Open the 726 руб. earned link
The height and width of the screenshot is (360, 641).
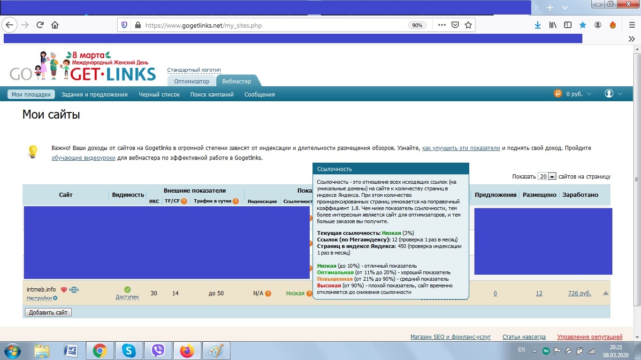click(580, 293)
